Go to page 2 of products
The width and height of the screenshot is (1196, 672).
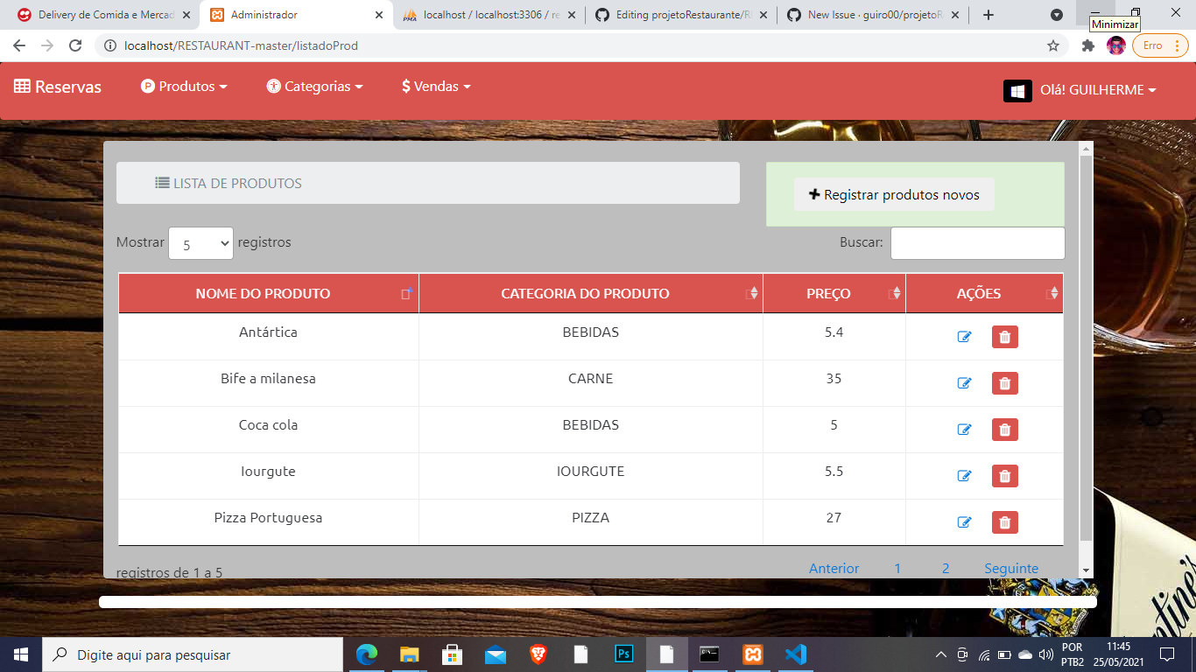tap(946, 569)
